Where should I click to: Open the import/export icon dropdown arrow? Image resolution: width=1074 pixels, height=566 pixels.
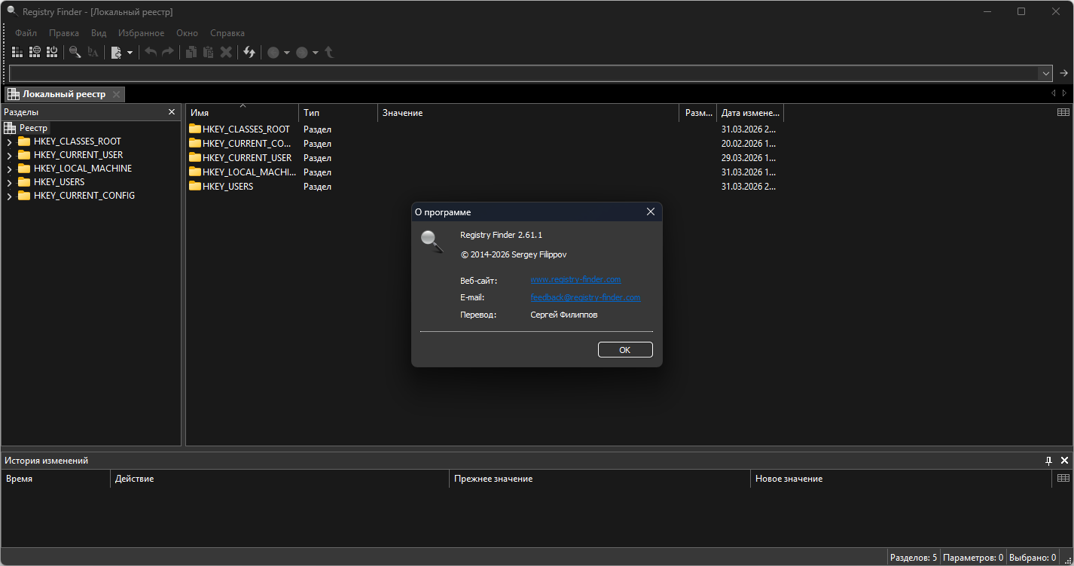[130, 52]
